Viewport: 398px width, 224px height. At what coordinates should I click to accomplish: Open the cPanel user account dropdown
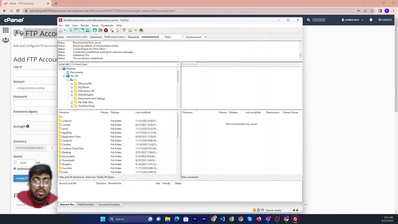coord(353,20)
